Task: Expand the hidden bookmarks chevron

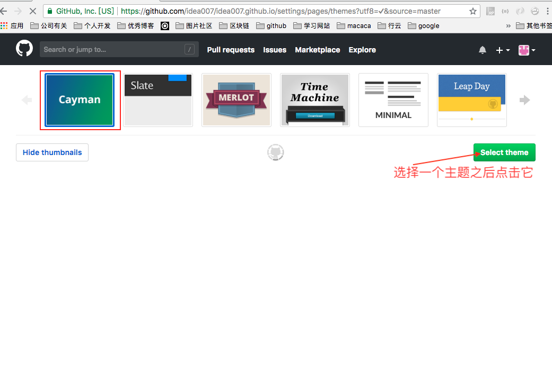Action: 508,25
